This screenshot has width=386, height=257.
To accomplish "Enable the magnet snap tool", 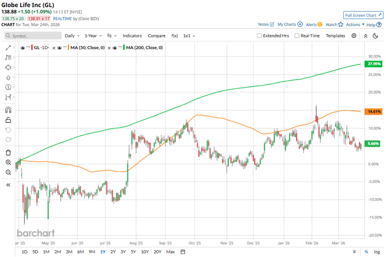I will click(x=8, y=110).
